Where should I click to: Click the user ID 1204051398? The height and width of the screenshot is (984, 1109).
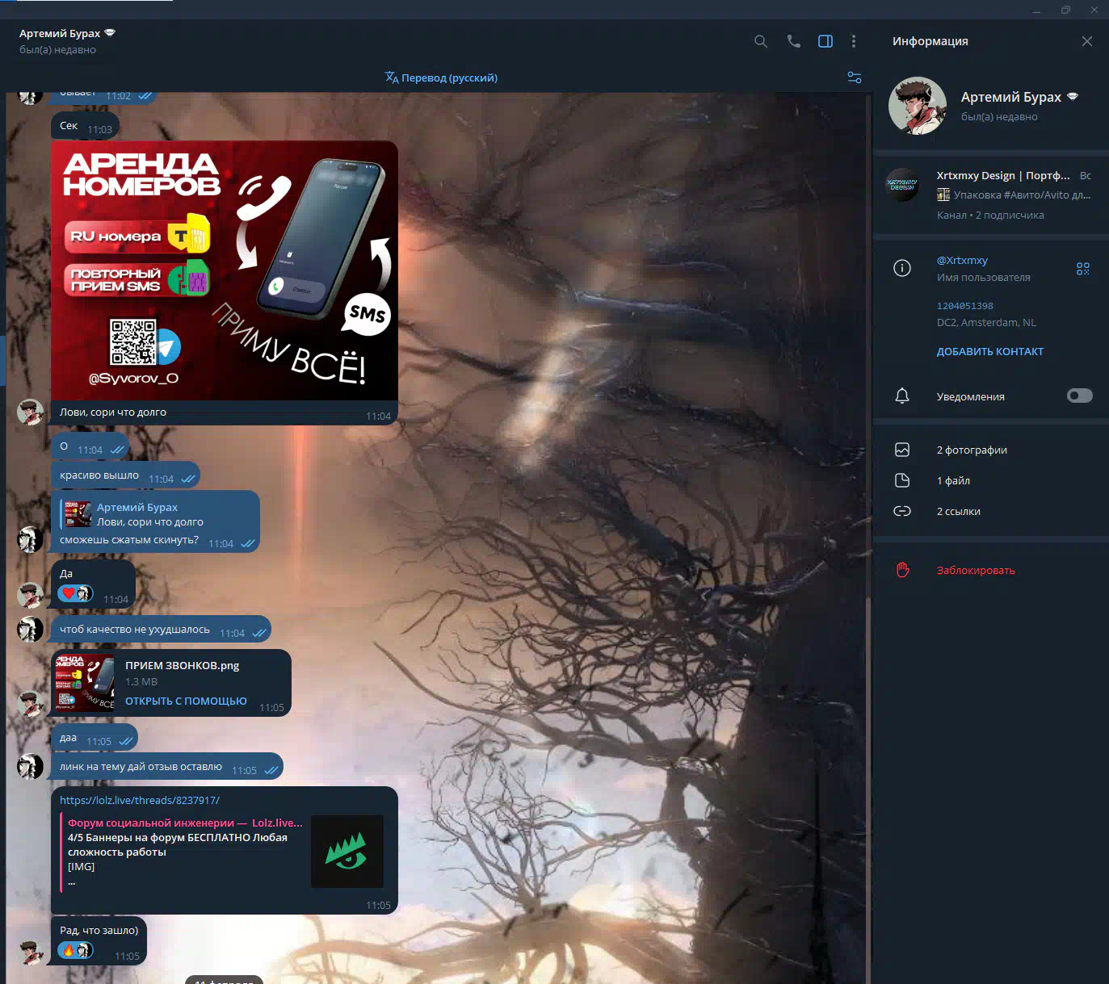(x=965, y=306)
